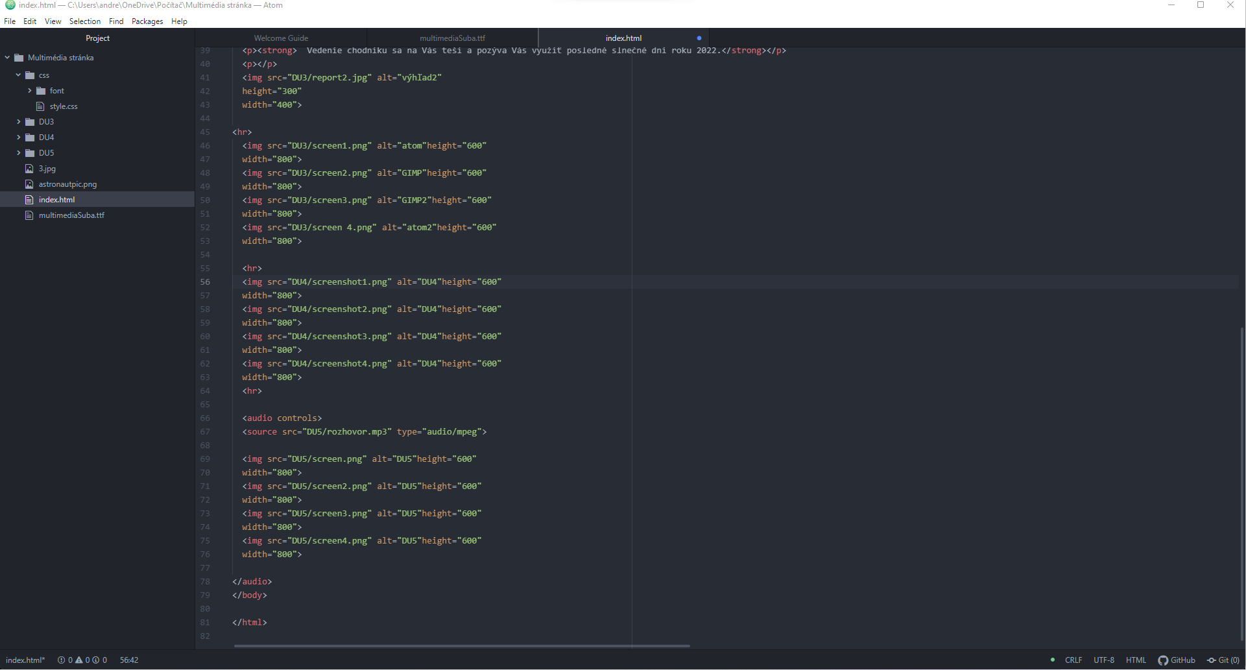
Task: Minimize the Atom window
Action: (x=1171, y=5)
